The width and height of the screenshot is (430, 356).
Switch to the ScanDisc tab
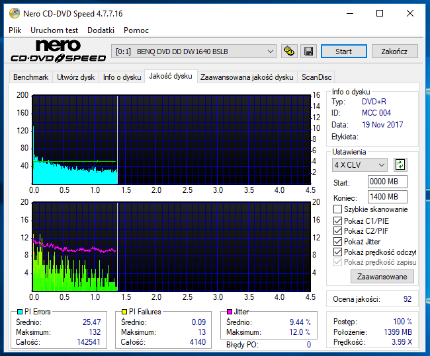316,77
